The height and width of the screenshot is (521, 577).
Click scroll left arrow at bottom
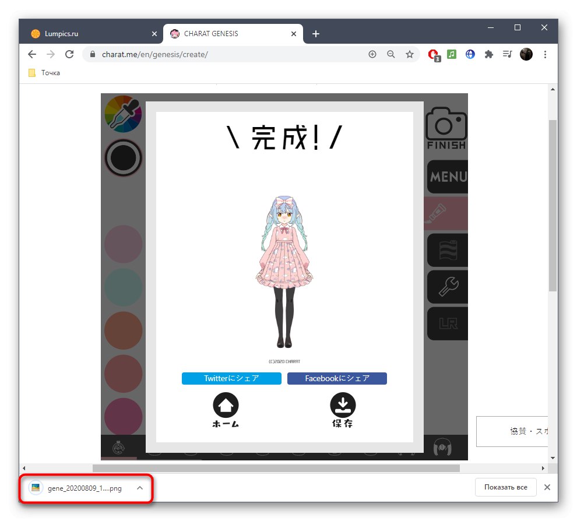[24, 469]
